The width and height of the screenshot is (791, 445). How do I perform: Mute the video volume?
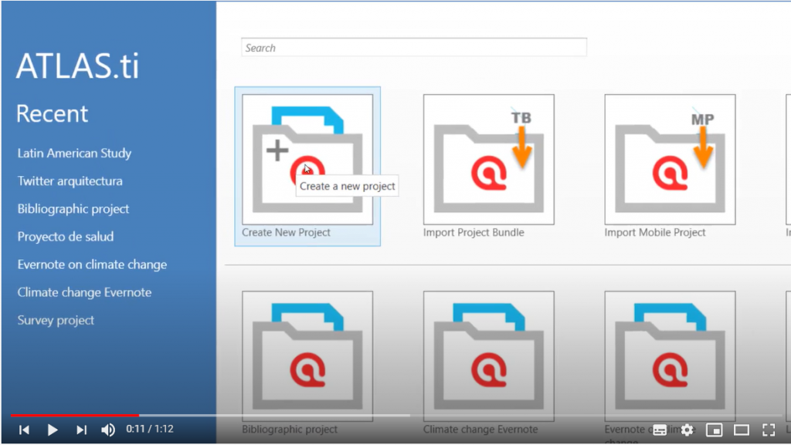(x=108, y=430)
